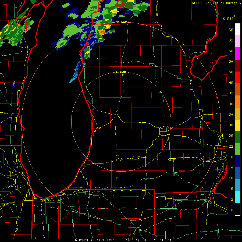Image resolution: width=242 pixels, height=242 pixels.
Task: Click the "50 NMI" range ring label
Action: (x=121, y=72)
